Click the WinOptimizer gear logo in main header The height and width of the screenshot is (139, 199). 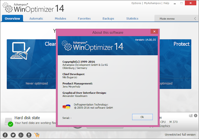7,8
